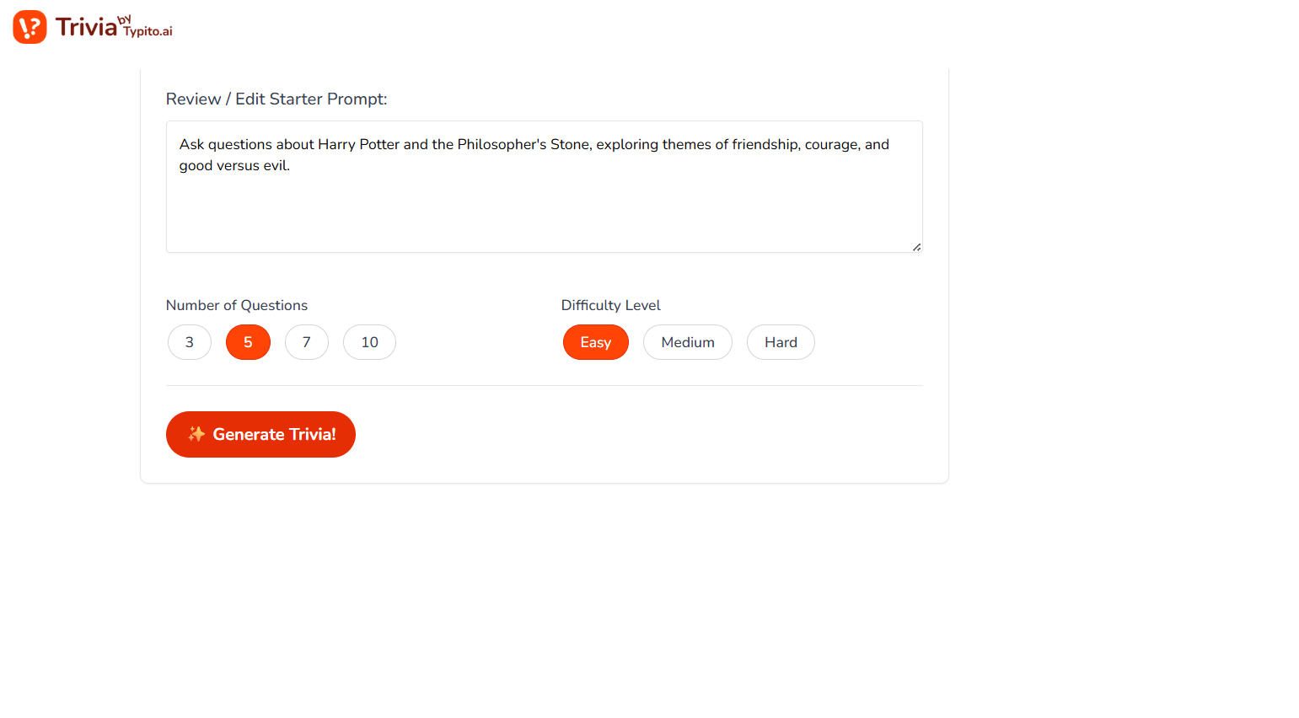Click the sparkle icon on Generate Trivia button
The height and width of the screenshot is (718, 1299).
196,434
